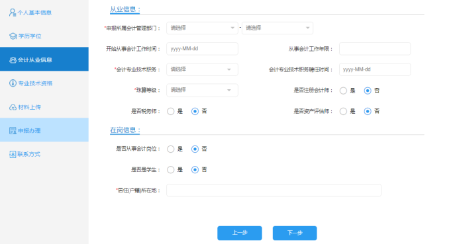This screenshot has height=244, width=457.
Task: Focus the 居住(户籍)所在地 input field
Action: click(x=274, y=190)
